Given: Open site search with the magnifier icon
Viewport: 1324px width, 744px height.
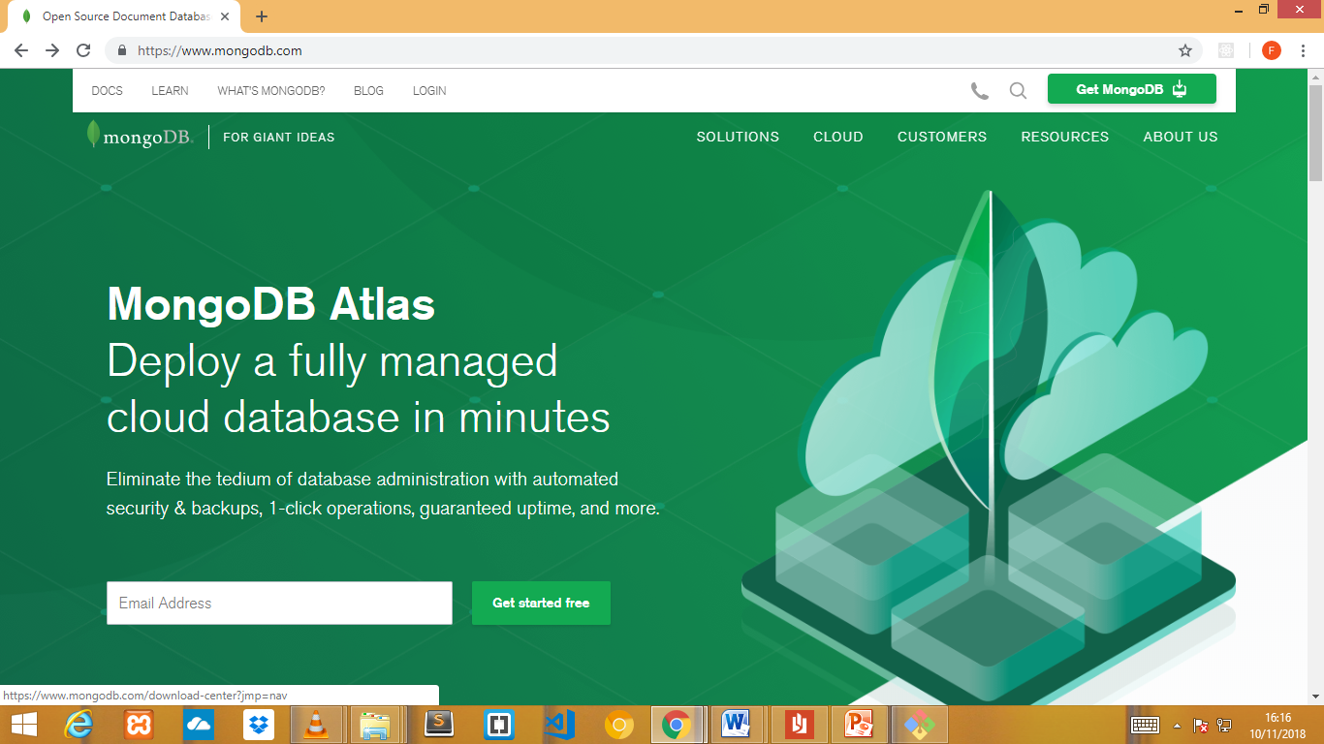Looking at the screenshot, I should [x=1017, y=90].
